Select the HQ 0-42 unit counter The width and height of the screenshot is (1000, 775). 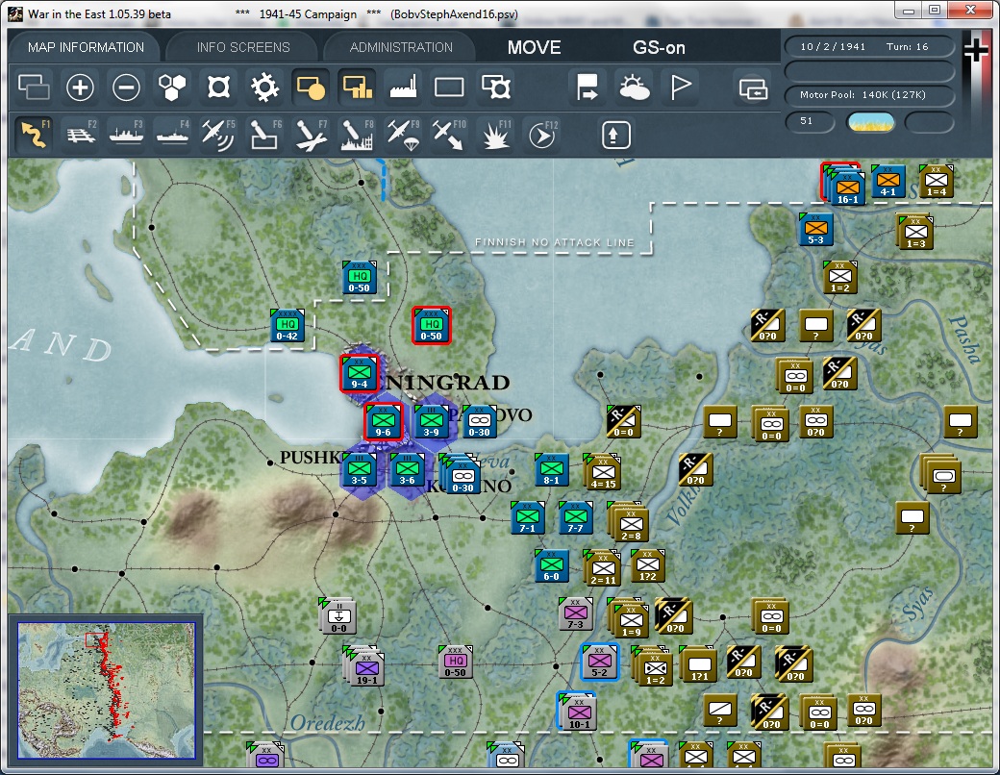[x=287, y=327]
